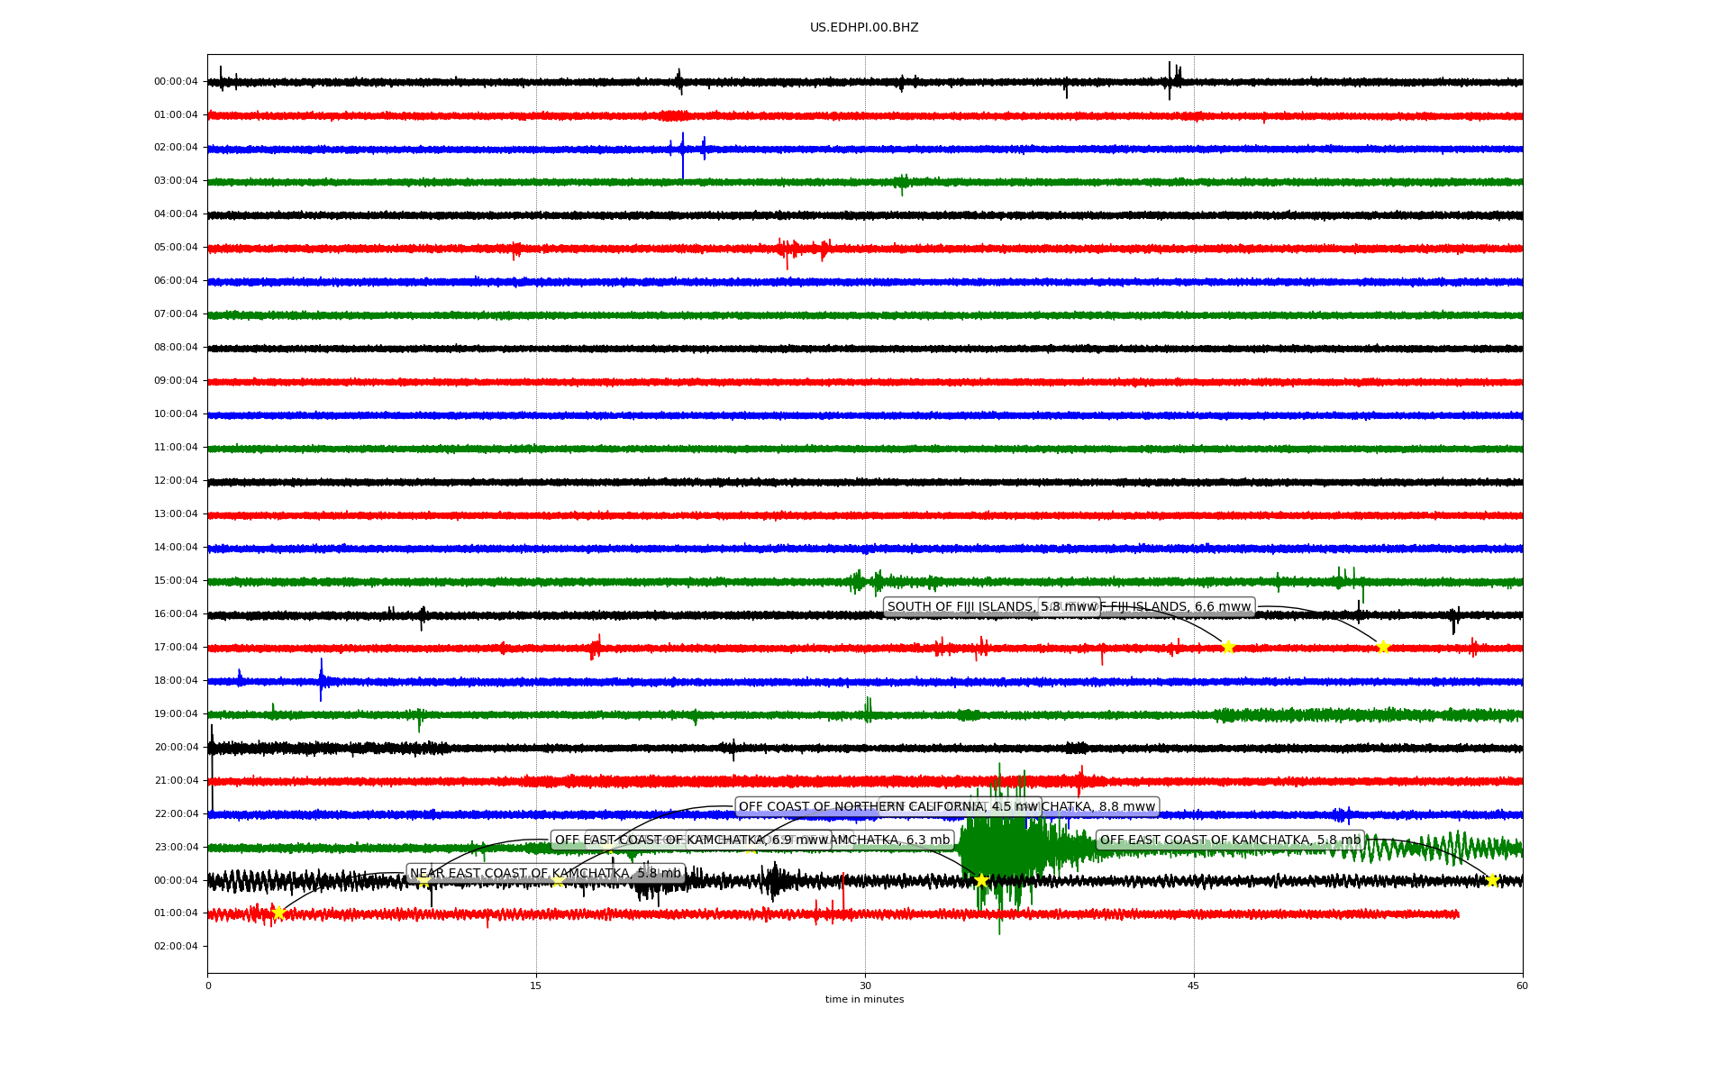The width and height of the screenshot is (1730, 1081).
Task: Click the 22:00:04 row label
Action: [176, 814]
